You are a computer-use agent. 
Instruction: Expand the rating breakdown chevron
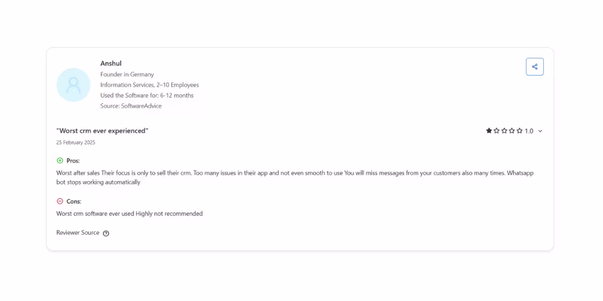[x=540, y=131]
